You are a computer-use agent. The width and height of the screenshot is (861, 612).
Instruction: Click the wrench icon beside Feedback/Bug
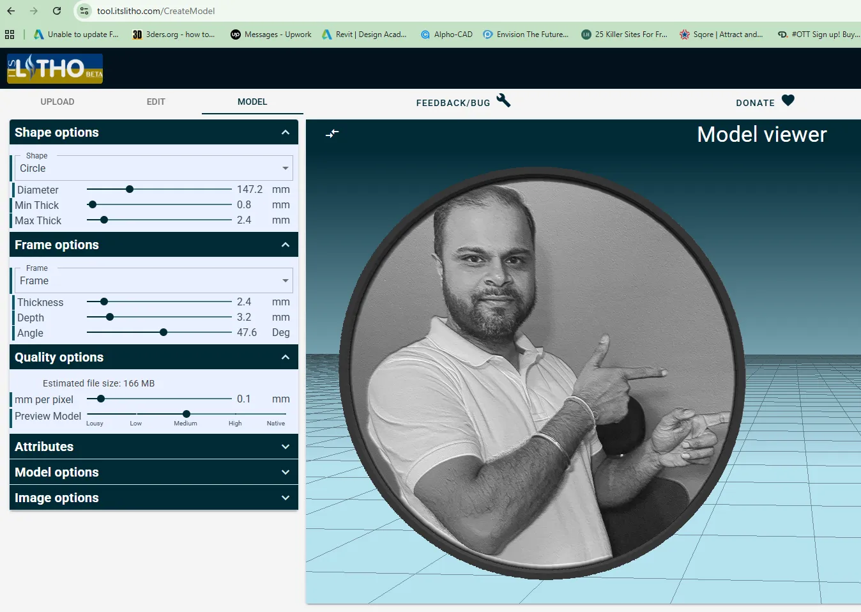503,100
